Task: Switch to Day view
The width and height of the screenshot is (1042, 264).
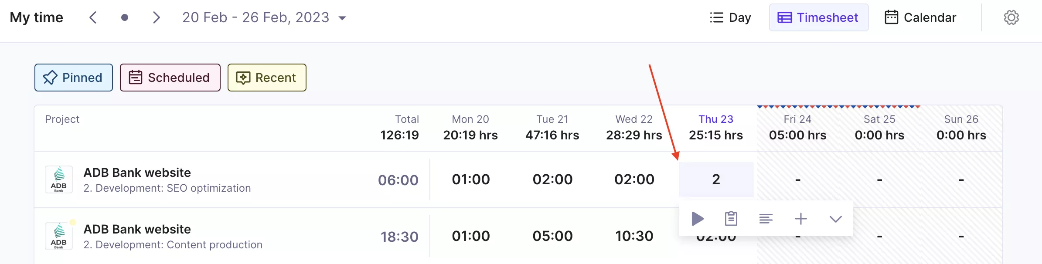Action: pos(730,17)
